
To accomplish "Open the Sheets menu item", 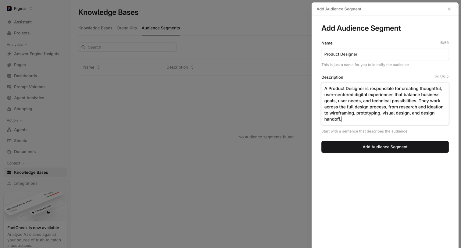I will [20, 141].
